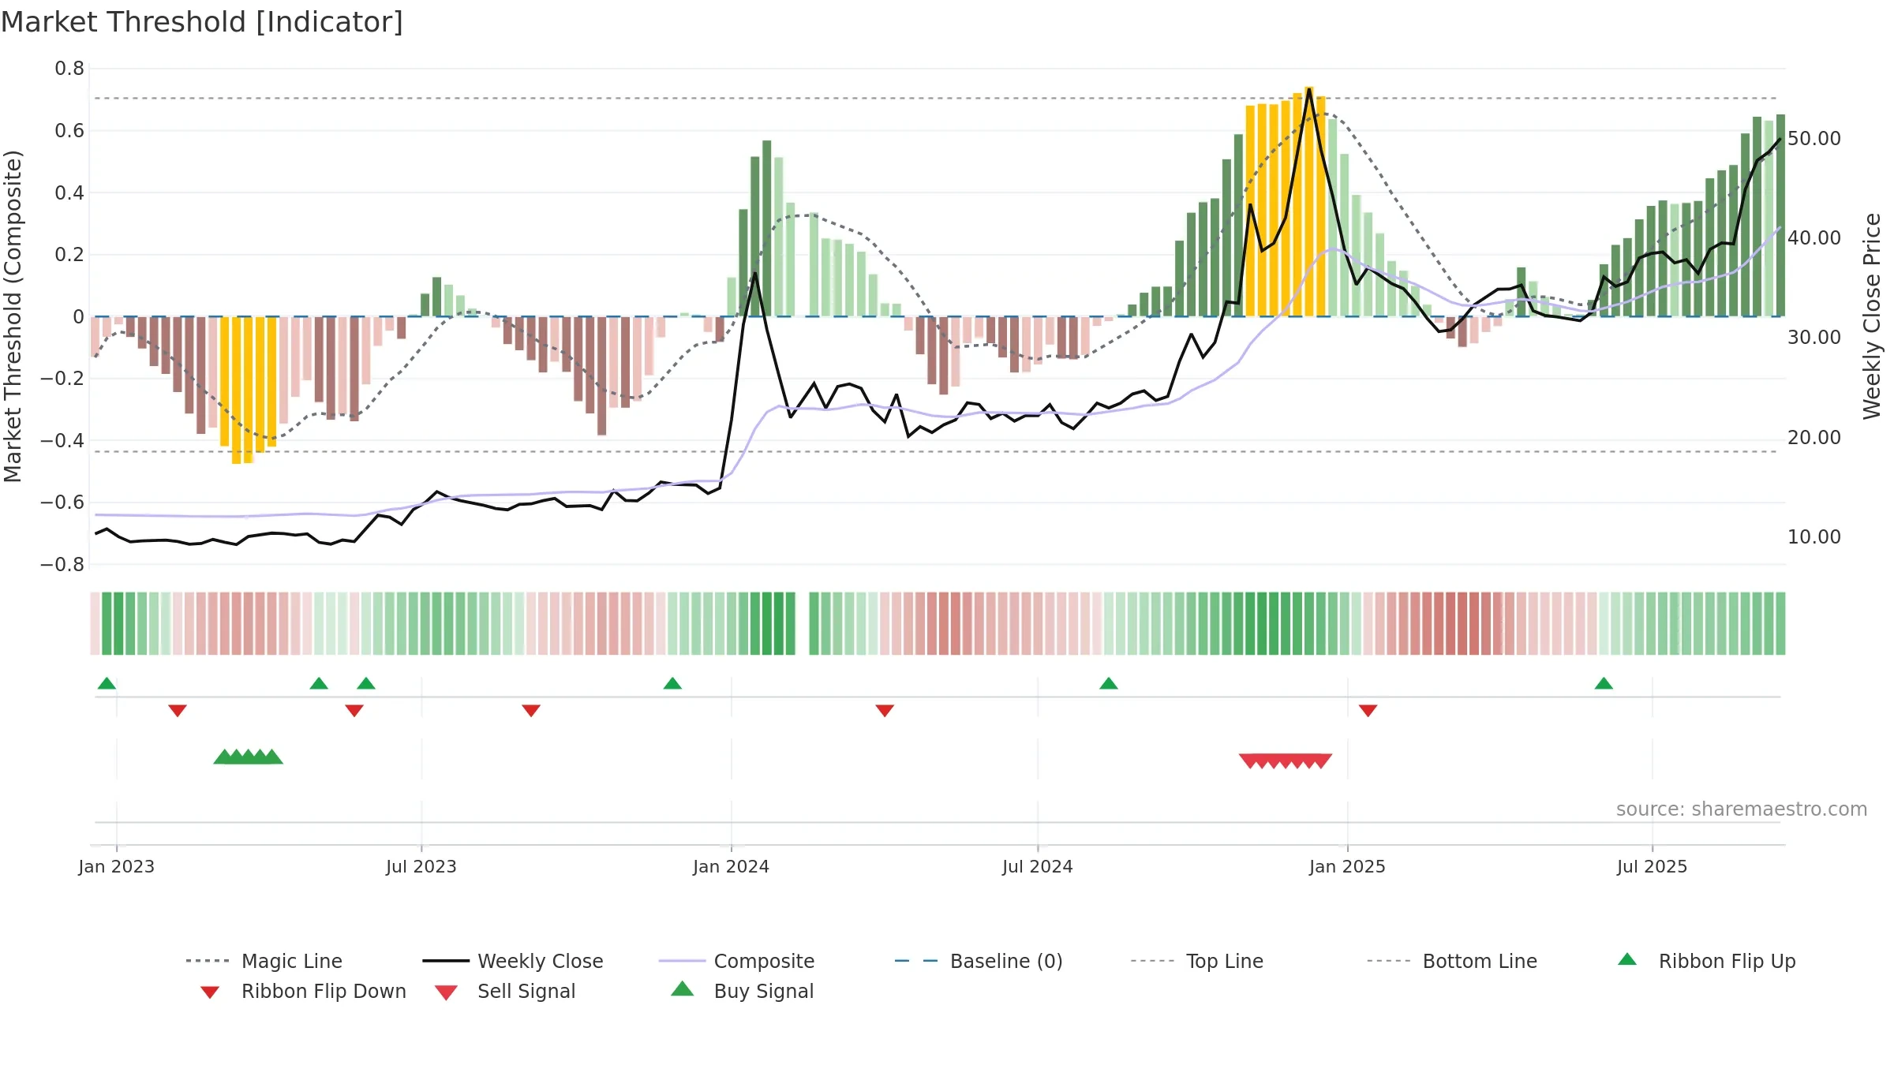Viewport: 1894px width, 1065px height.
Task: Click the ribbon flip up marker before Jan 2024
Action: [x=672, y=683]
